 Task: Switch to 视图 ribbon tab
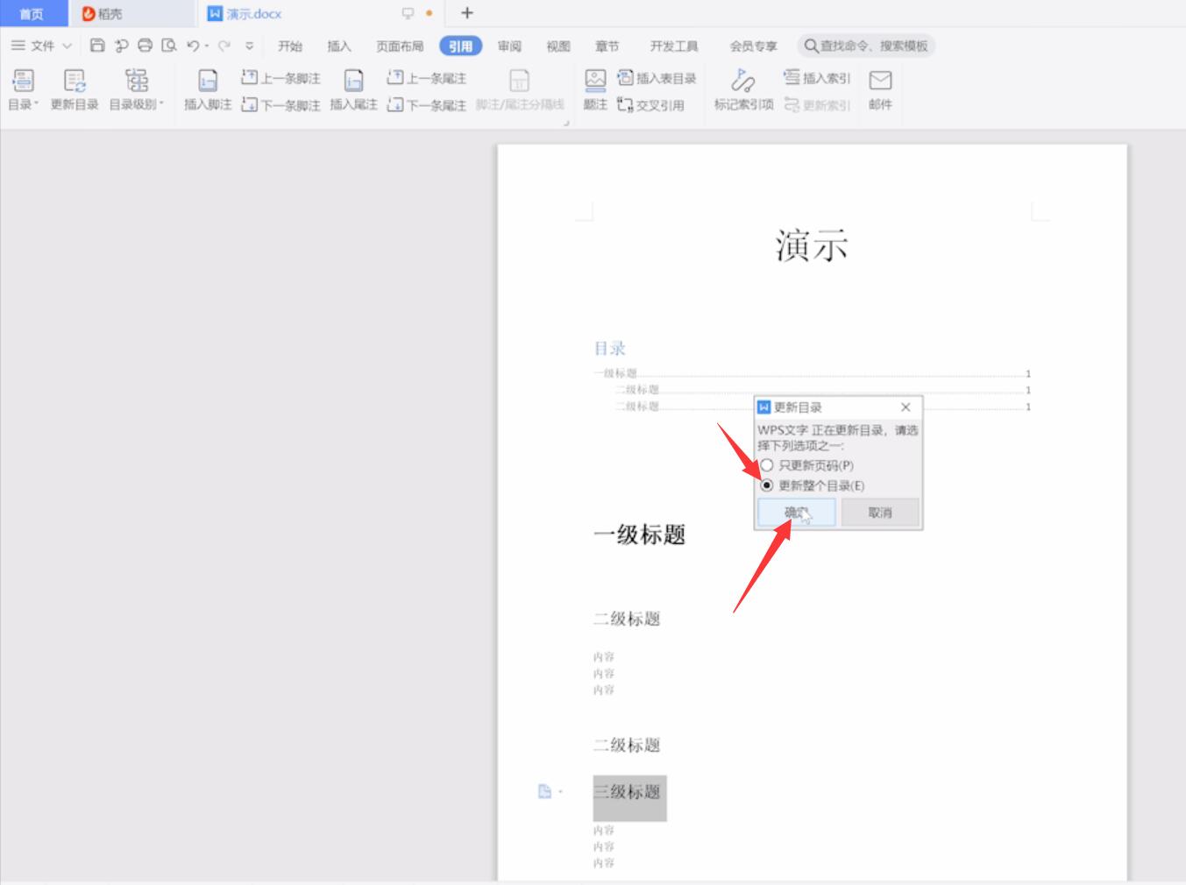[557, 46]
